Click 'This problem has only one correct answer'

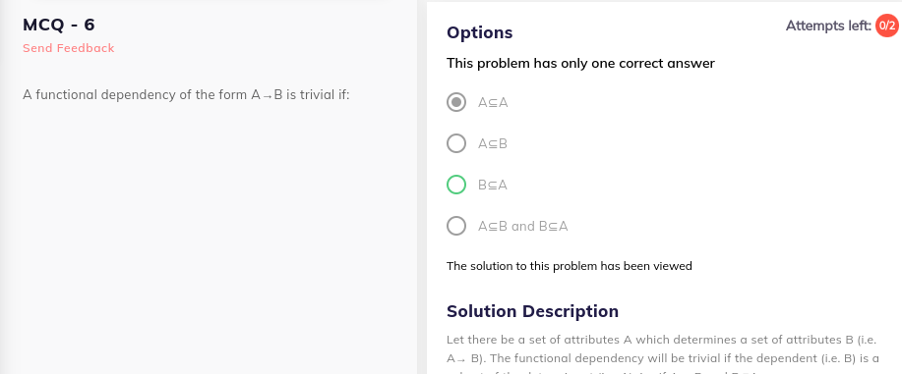580,63
